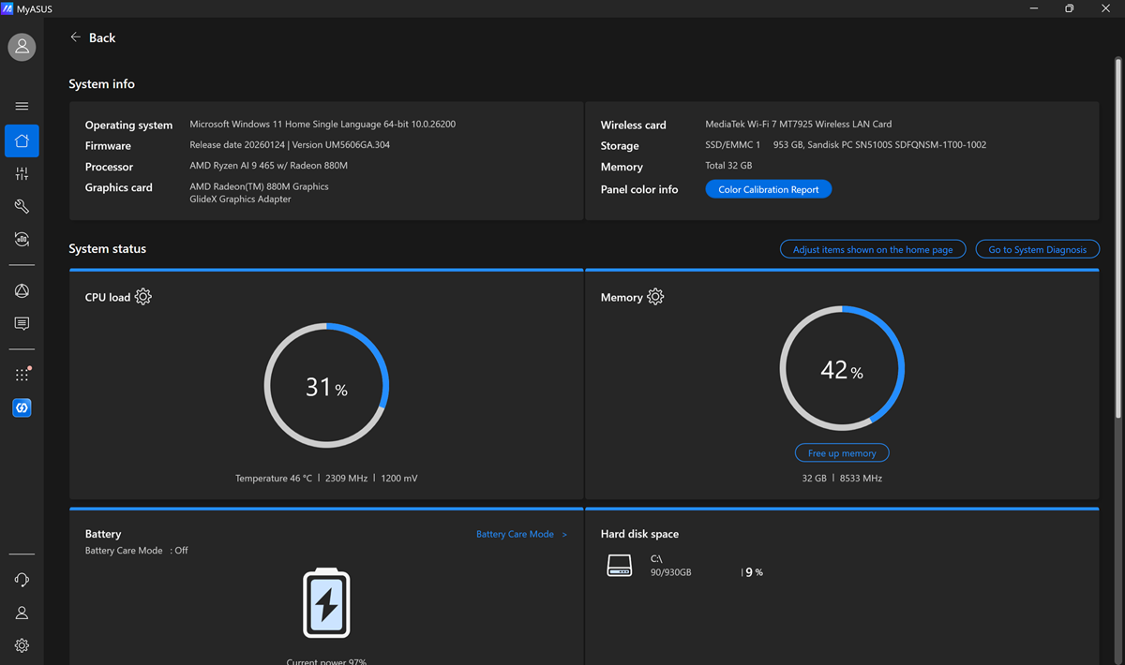Open CPU load settings gear
1125x665 pixels.
coord(143,297)
